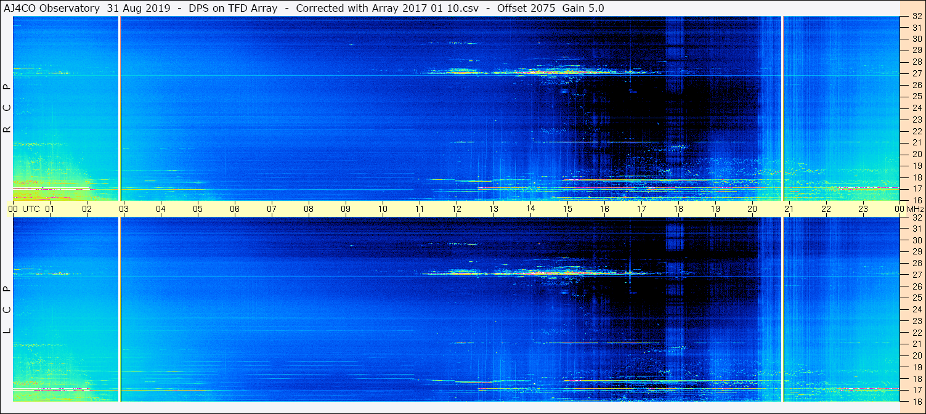Click 32 MHz label of the LCP panel
This screenshot has height=414, width=926.
(917, 217)
